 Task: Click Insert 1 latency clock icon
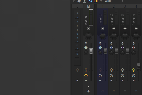point(100,76)
